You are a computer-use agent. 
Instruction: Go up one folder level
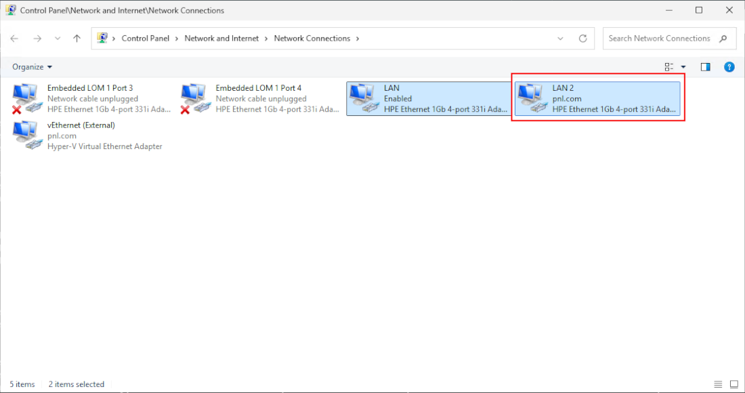coord(77,39)
